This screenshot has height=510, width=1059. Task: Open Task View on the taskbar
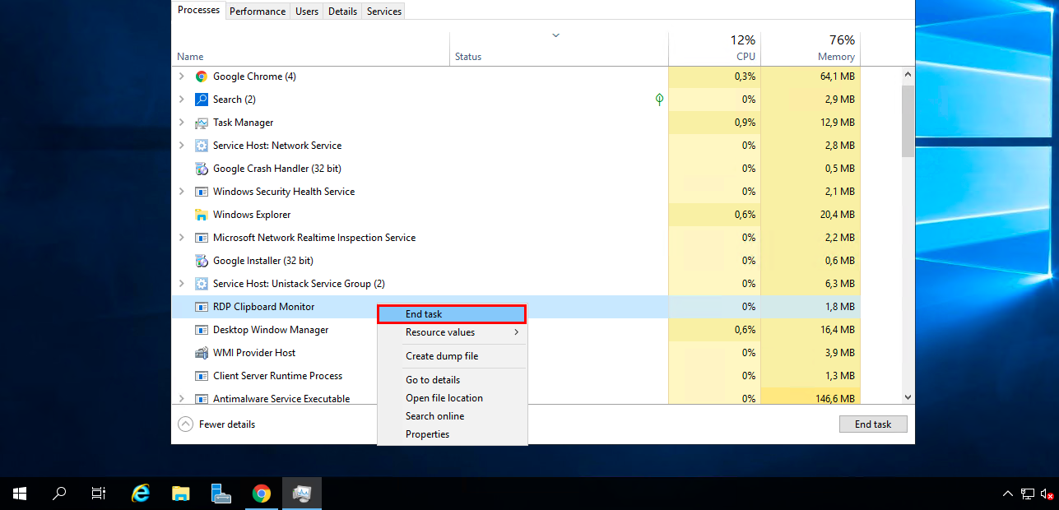tap(99, 494)
